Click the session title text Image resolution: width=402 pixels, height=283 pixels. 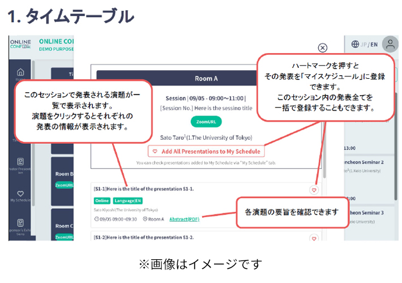point(206,108)
